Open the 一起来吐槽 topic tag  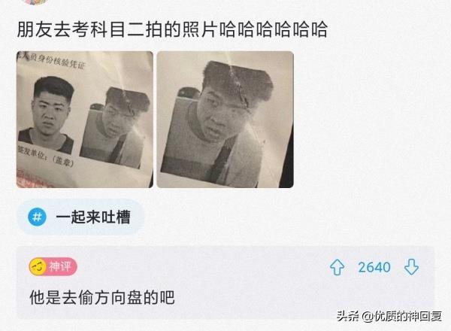[81, 217]
